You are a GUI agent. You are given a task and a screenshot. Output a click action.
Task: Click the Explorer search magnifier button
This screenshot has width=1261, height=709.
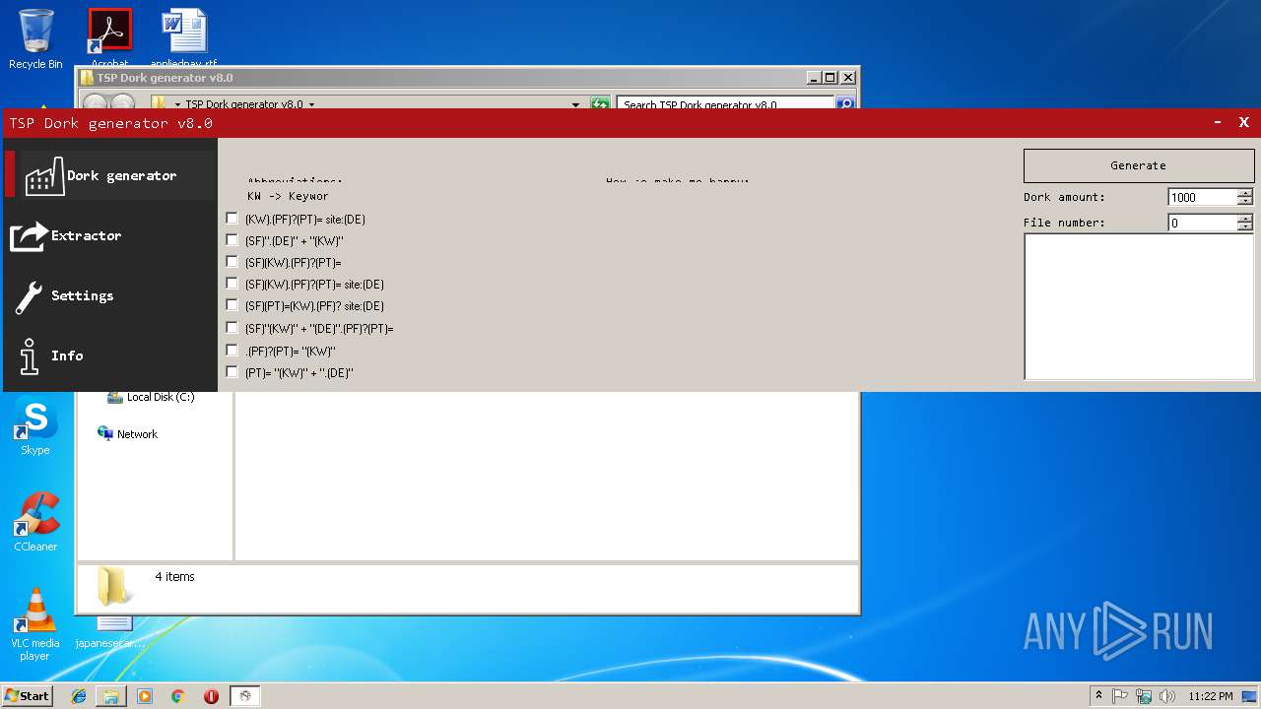pos(845,104)
